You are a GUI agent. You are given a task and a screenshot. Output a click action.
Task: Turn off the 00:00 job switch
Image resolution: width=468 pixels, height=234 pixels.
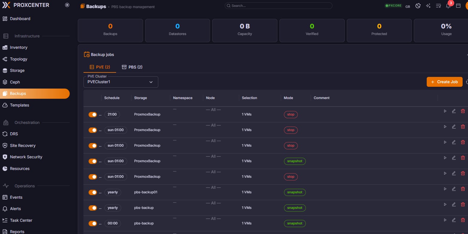click(x=93, y=224)
